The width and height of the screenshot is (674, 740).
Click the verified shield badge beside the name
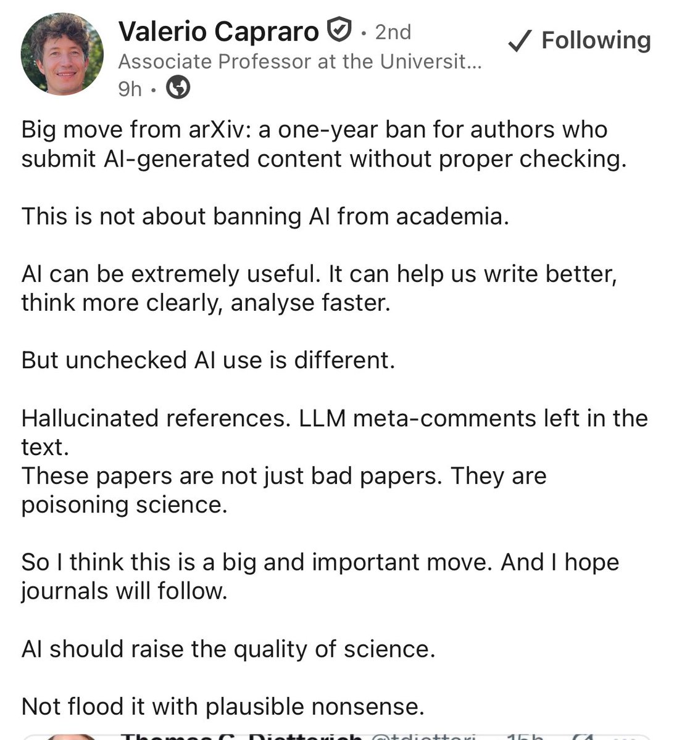pos(339,30)
